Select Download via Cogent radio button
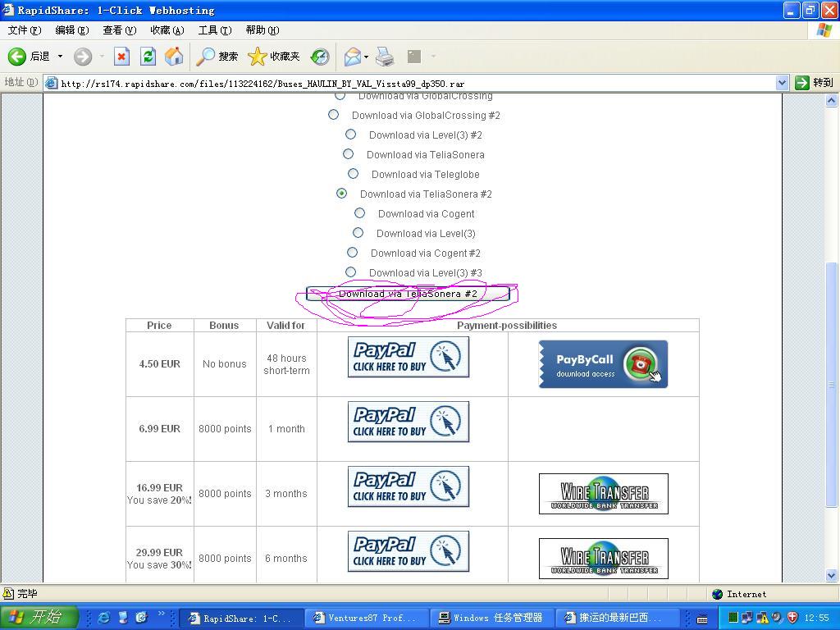Screen dimensions: 840x630 pyautogui.click(x=359, y=213)
